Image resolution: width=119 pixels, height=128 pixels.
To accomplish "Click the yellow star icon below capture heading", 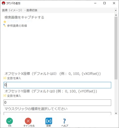I will point(5,22).
